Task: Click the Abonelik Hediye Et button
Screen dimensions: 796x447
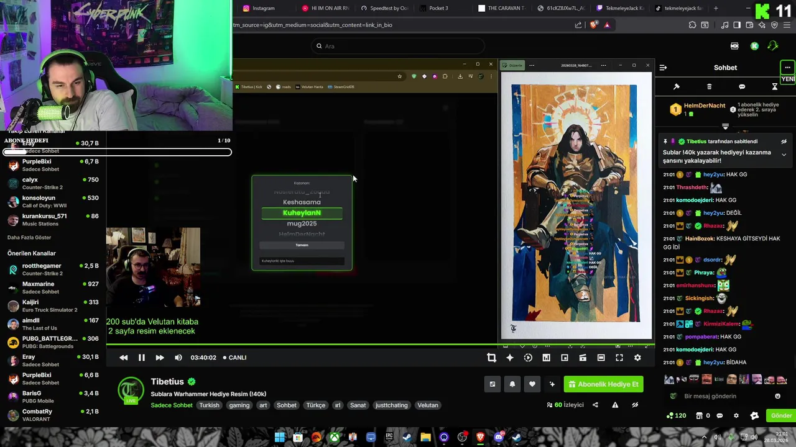Action: (x=603, y=384)
